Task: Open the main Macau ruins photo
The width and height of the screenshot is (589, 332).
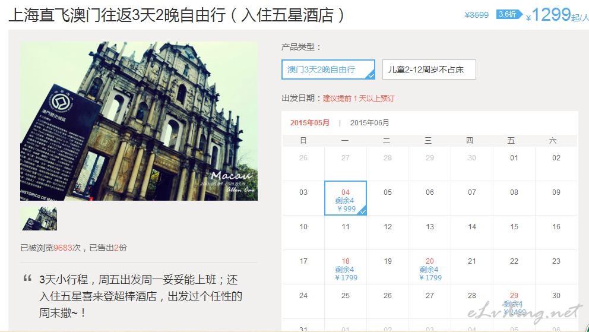Action: 139,121
